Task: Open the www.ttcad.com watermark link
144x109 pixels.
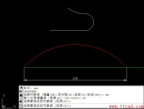Action: click(126, 106)
